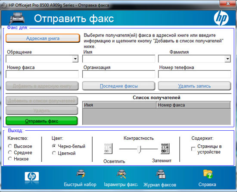Select Низкое quality radio button

[x=10, y=159]
